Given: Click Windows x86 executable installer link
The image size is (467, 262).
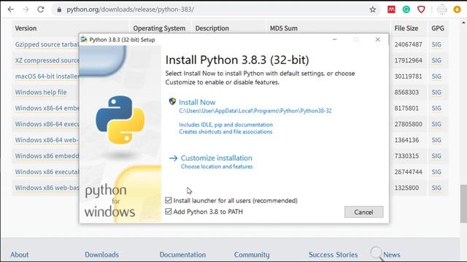Looking at the screenshot, I should pyautogui.click(x=47, y=172).
